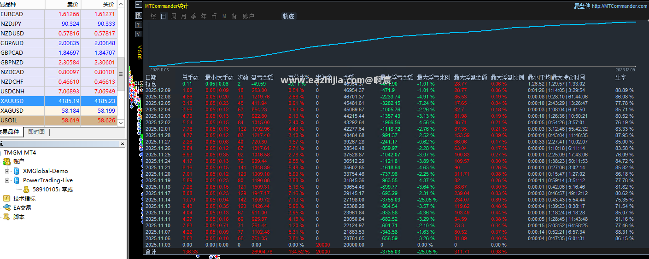
Task: Switch to the 年 yearly statistics tab
Action: click(x=204, y=16)
